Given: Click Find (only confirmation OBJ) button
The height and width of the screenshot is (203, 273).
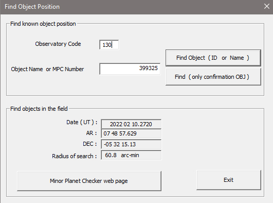Looking at the screenshot, I should [x=213, y=77].
